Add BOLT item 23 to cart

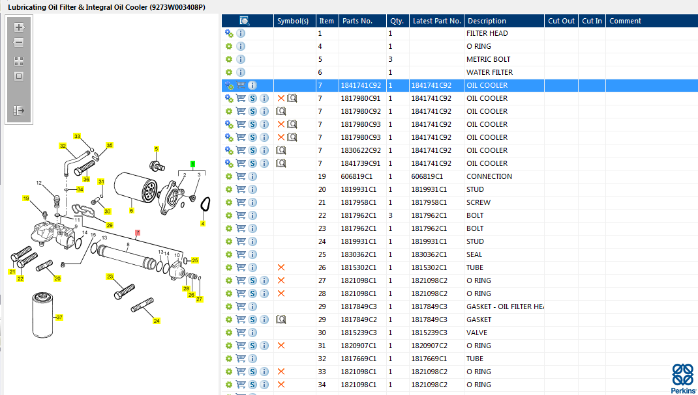click(241, 228)
